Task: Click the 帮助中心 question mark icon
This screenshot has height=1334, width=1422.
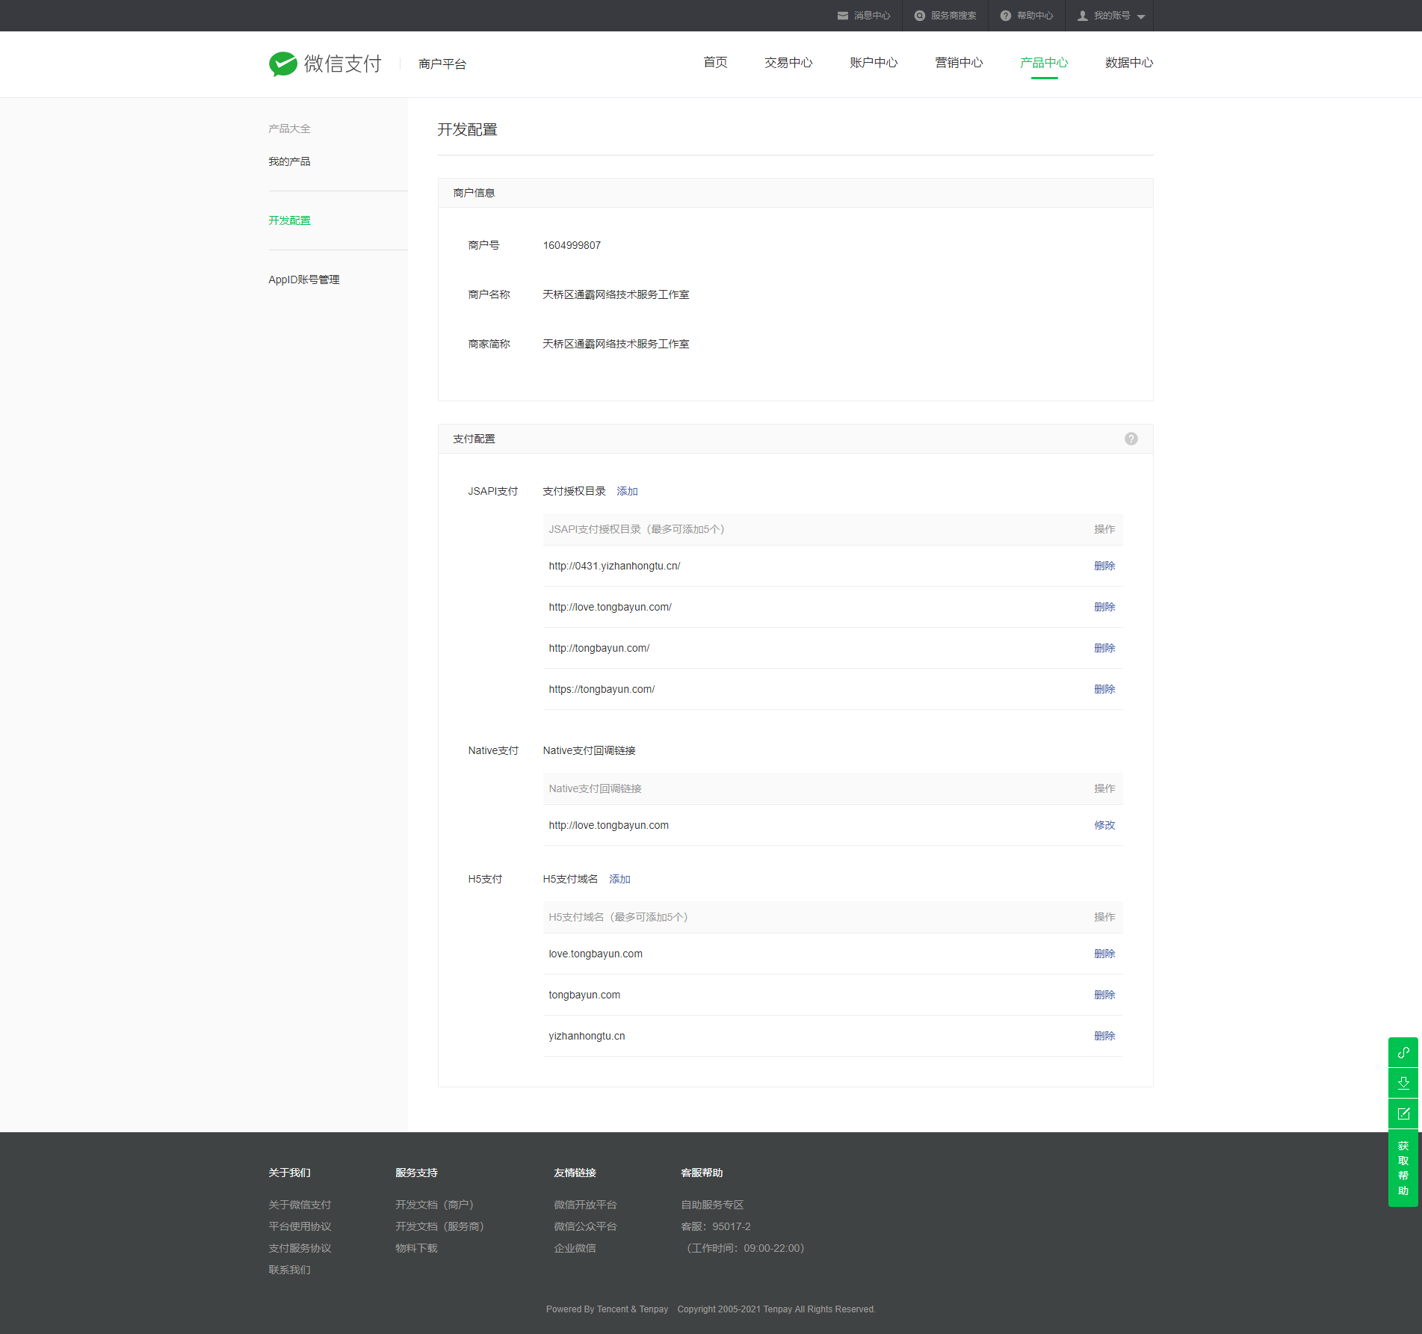Action: tap(1006, 16)
